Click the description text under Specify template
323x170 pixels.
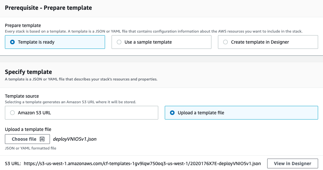click(x=81, y=79)
